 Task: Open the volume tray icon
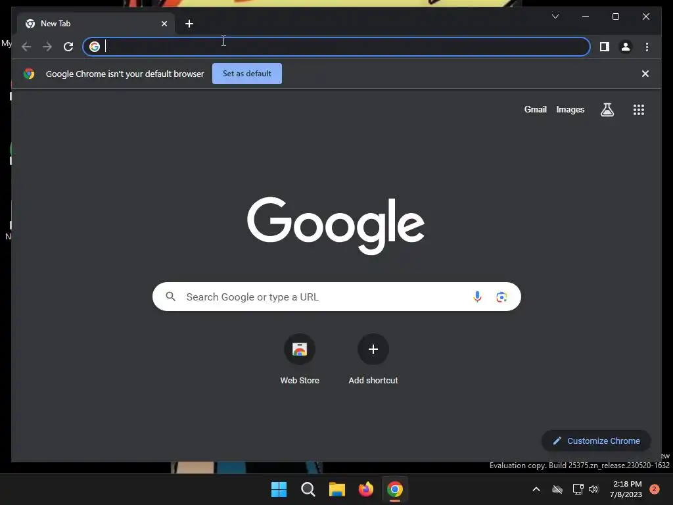[x=593, y=489]
